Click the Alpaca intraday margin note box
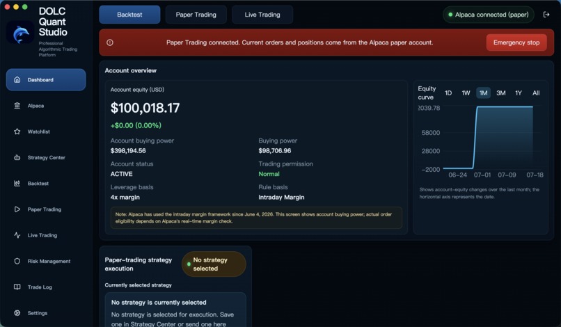 [x=256, y=218]
